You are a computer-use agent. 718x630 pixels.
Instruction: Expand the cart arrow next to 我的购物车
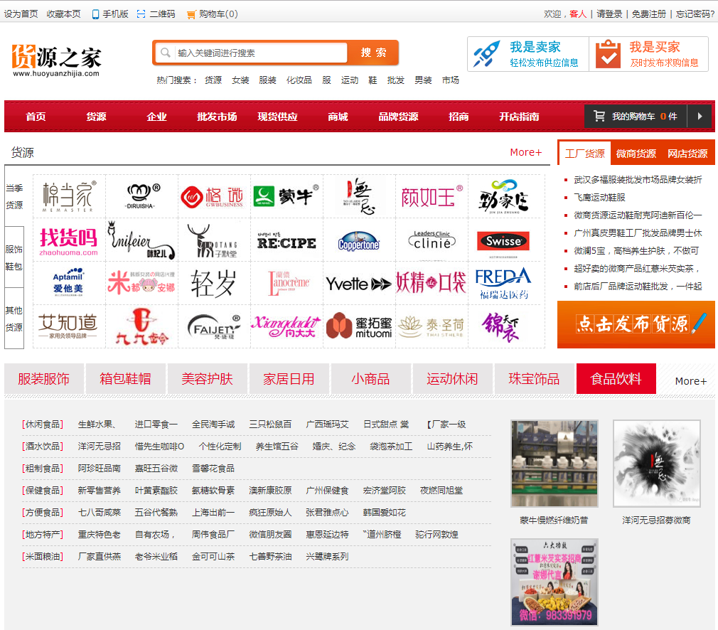click(x=700, y=117)
